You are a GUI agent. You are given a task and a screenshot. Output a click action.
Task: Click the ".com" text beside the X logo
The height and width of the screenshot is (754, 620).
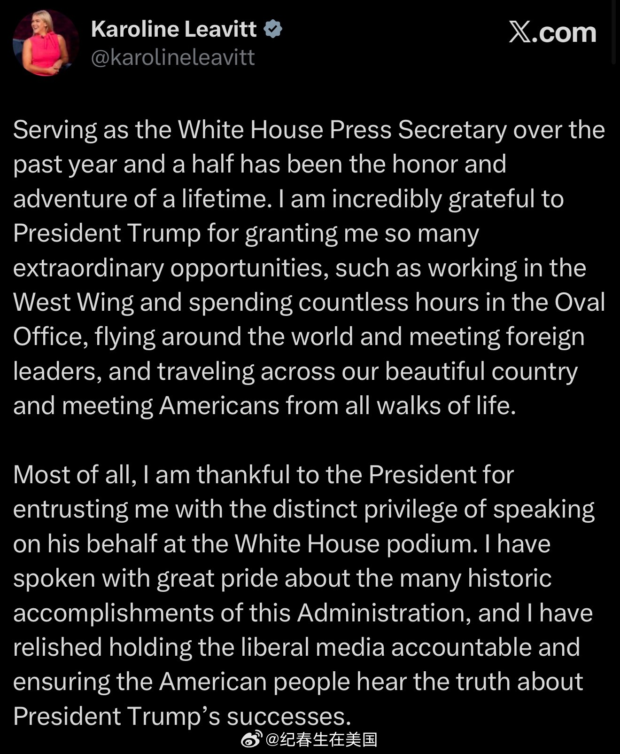coord(564,33)
